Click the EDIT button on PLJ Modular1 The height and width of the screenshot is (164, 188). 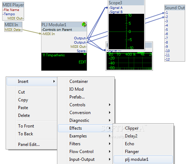pyautogui.click(x=82, y=62)
